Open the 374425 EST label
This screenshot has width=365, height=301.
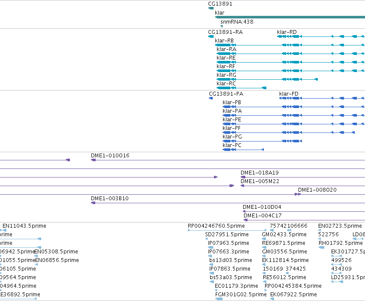296,269
